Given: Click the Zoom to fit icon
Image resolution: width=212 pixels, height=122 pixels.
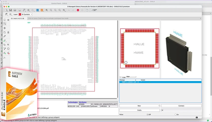Looking at the screenshot, I should click(x=47, y=10).
